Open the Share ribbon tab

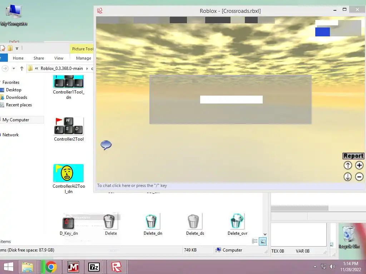39,58
